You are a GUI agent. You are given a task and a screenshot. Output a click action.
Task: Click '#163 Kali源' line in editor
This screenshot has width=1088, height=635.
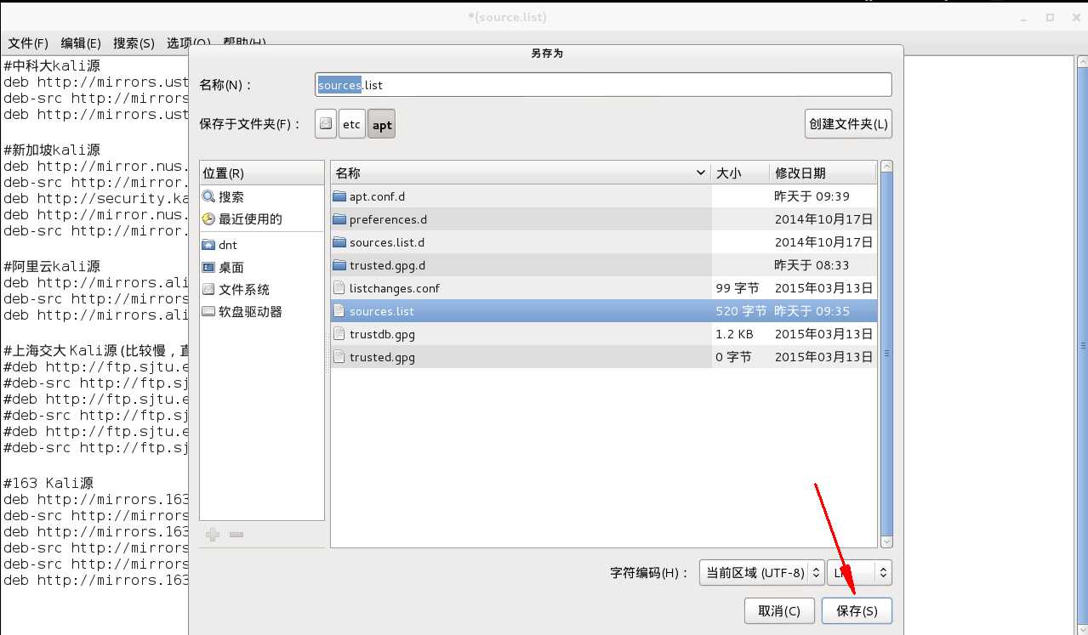pyautogui.click(x=48, y=483)
